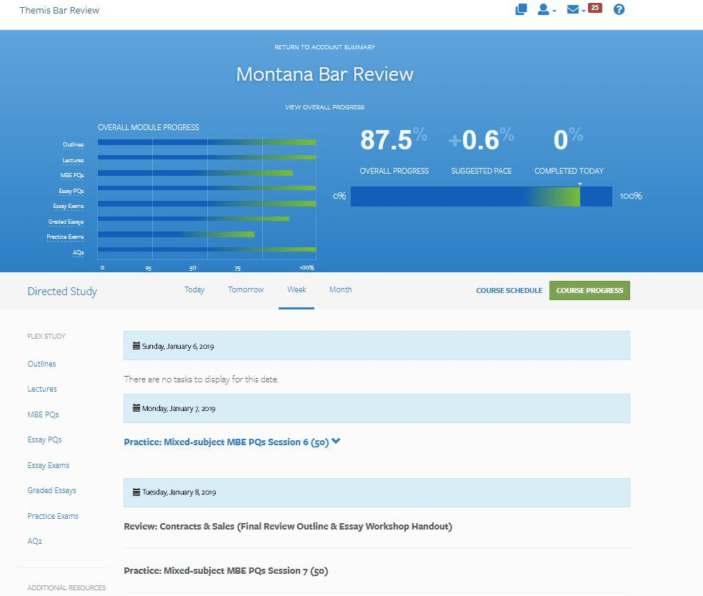Click the green Course Progress button

(589, 291)
